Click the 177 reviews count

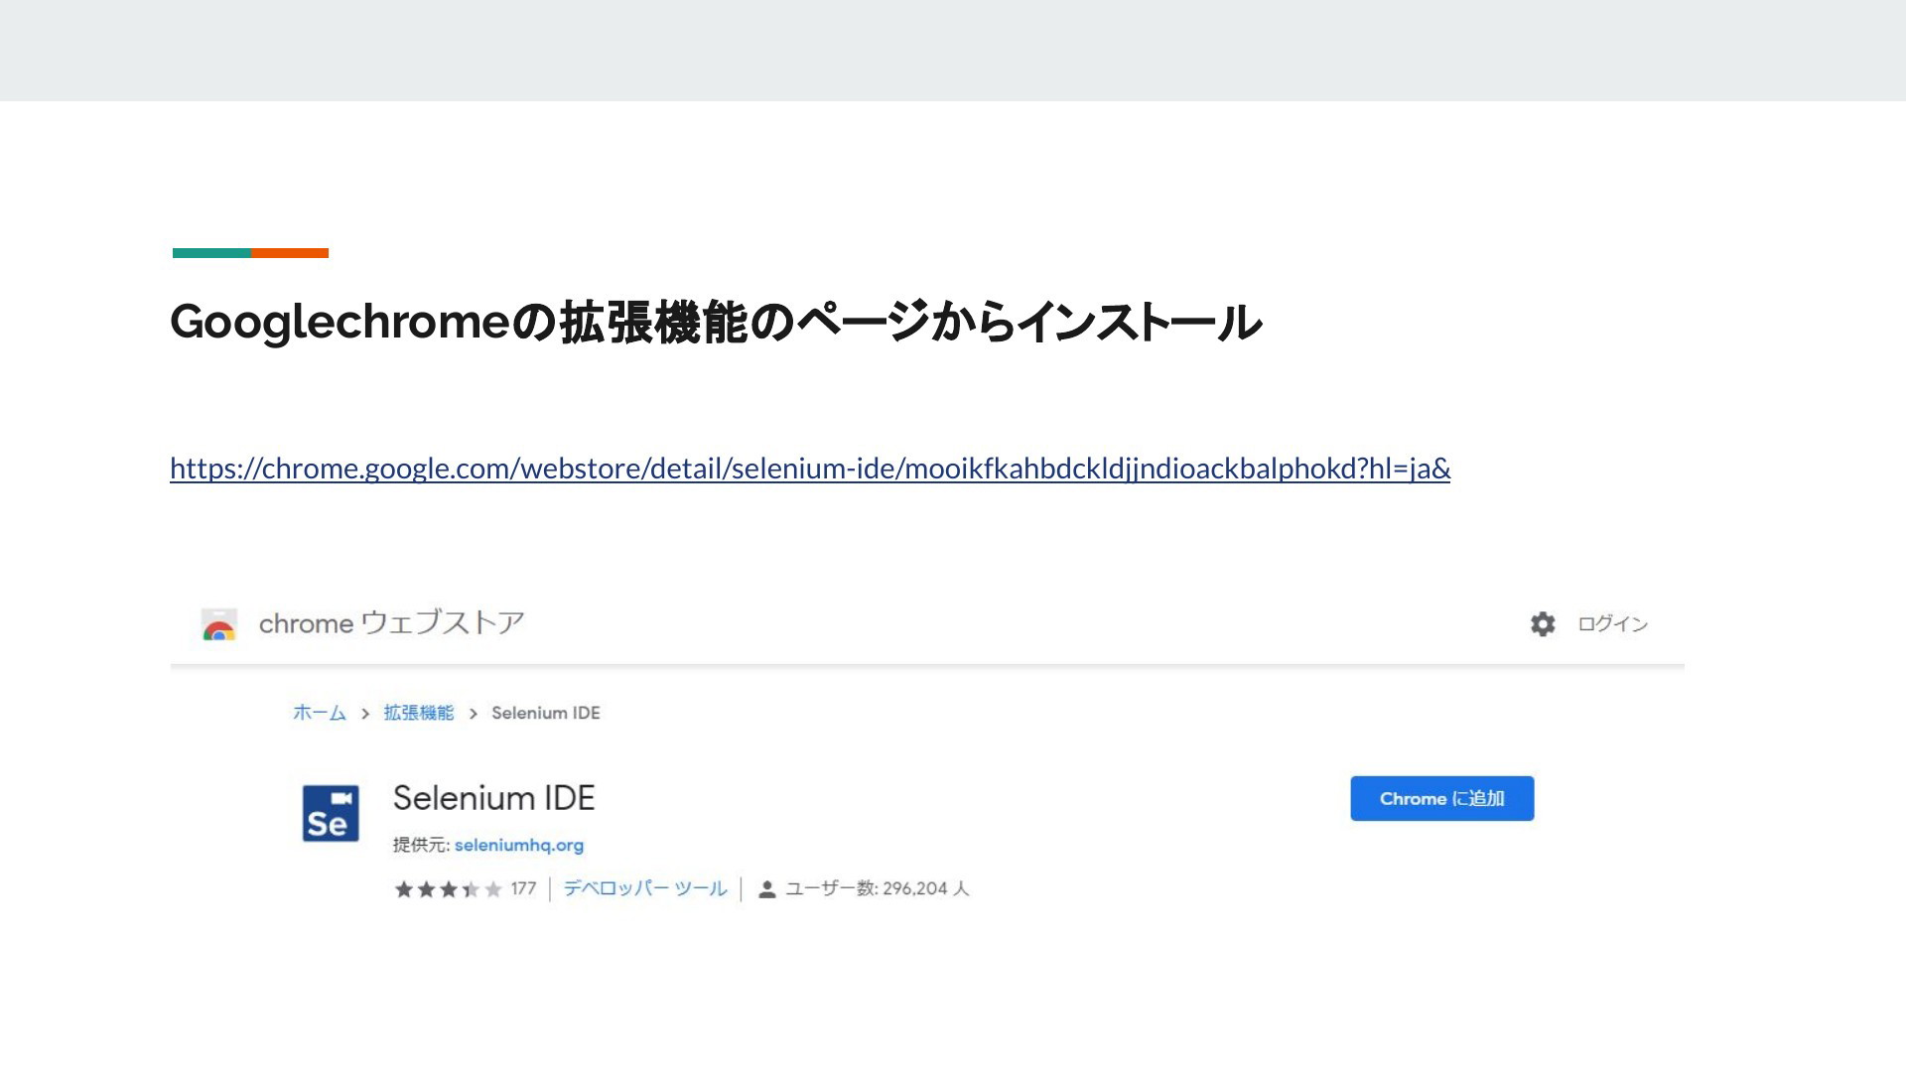[523, 889]
